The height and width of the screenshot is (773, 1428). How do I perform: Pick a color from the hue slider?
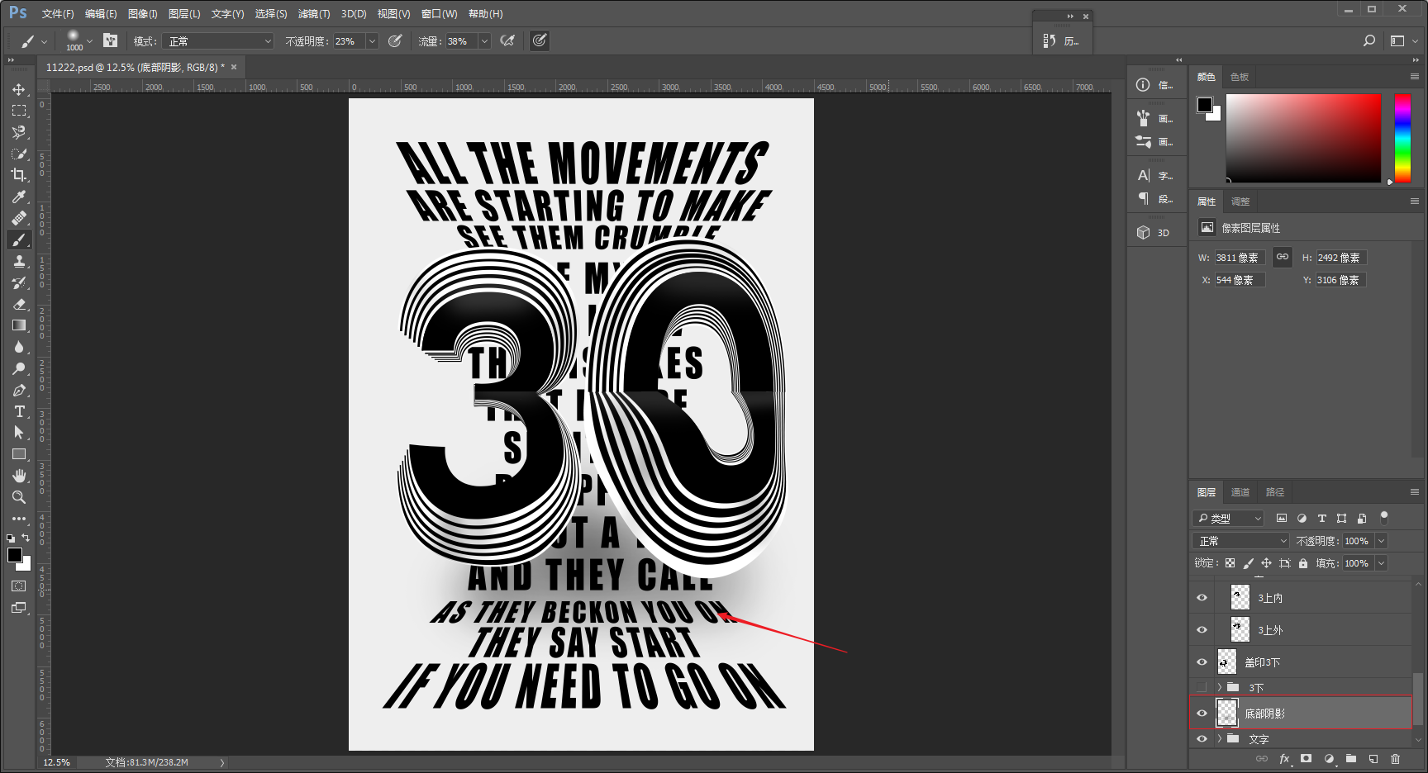click(x=1402, y=138)
